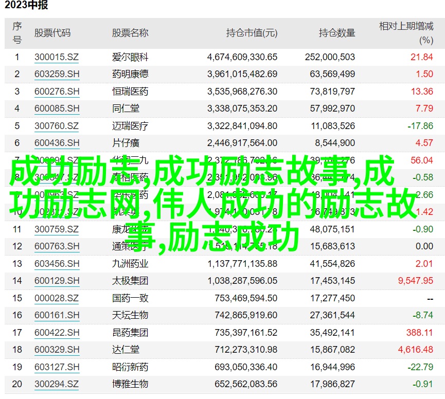Select the stock name 昭衍新药

130,367
